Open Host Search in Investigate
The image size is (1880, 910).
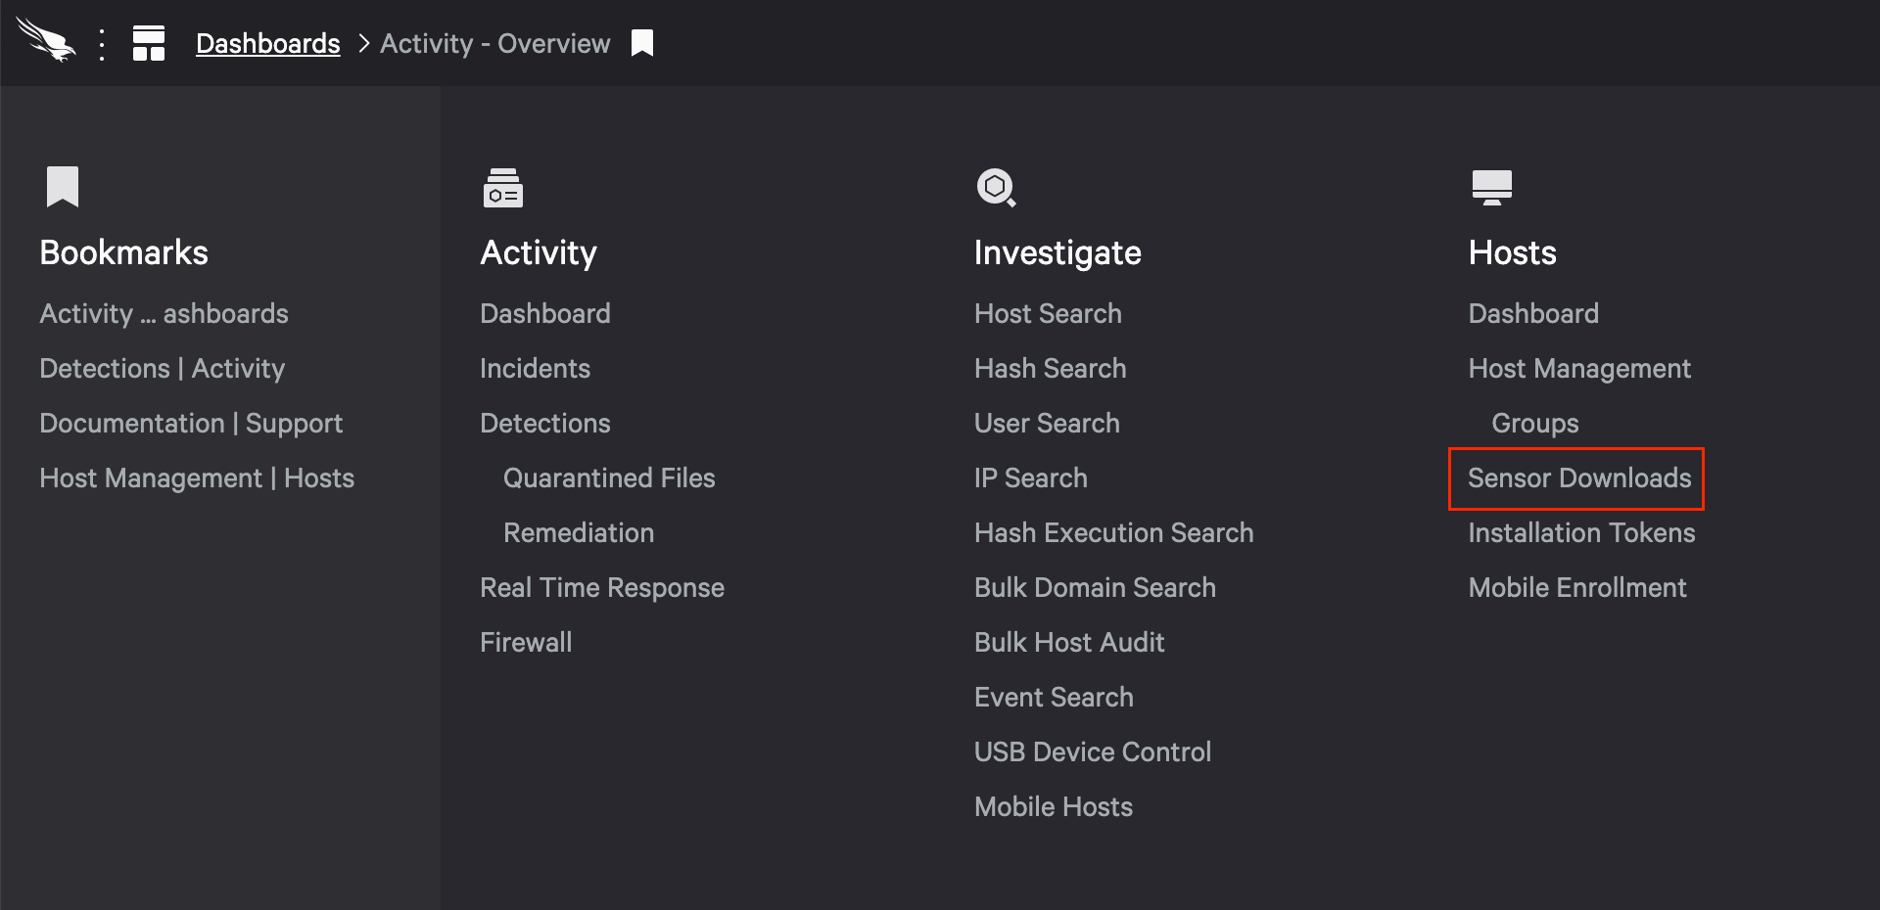click(x=1047, y=314)
